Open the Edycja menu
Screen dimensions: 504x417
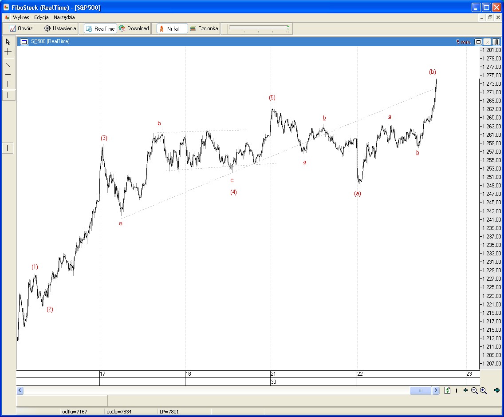[x=41, y=17]
